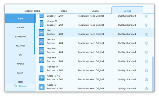The height and width of the screenshot is (97, 159).
Task: Open settings gear for Apple TV preset
Action: (x=146, y=89)
